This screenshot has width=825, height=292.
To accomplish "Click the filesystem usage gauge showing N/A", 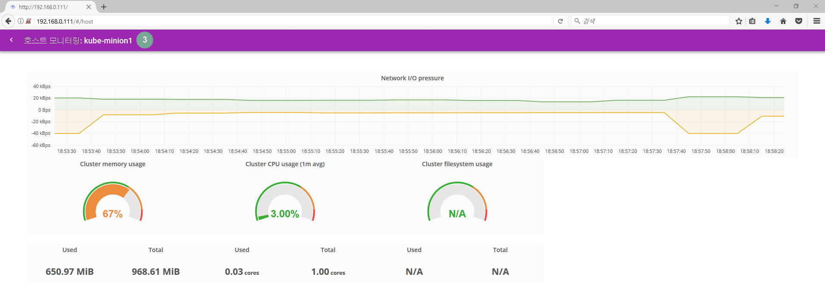I will tap(457, 202).
